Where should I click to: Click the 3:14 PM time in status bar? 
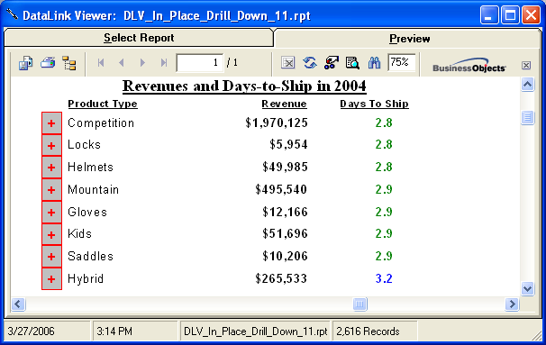tap(114, 331)
